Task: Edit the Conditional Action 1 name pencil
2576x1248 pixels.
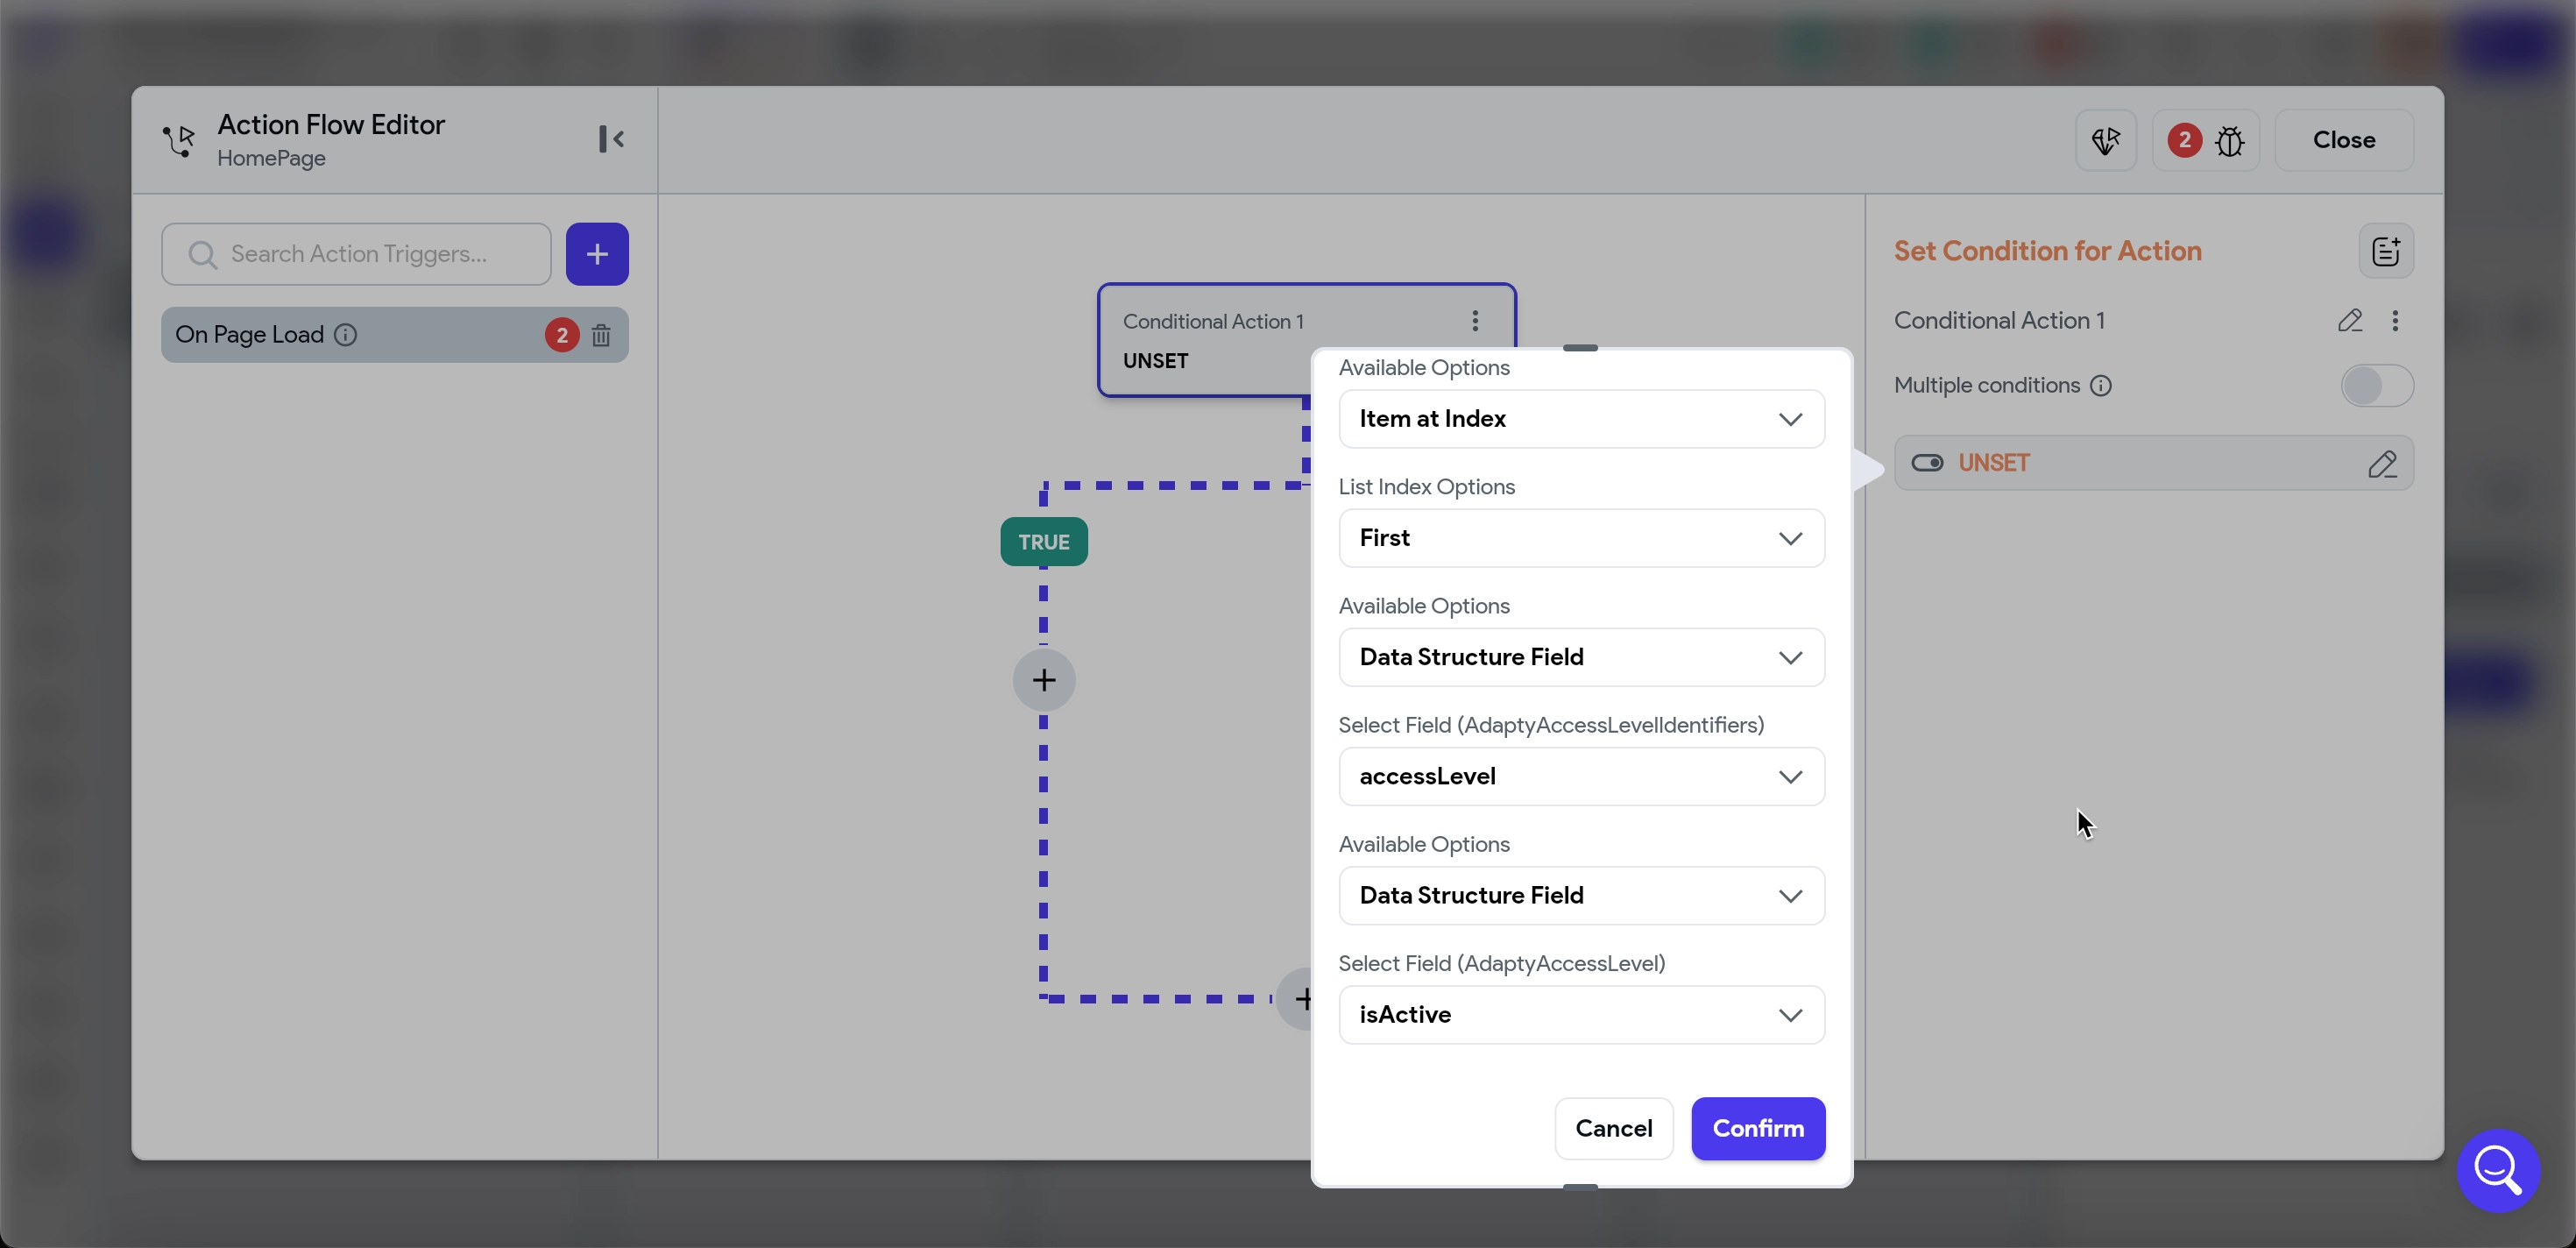Action: point(2349,321)
